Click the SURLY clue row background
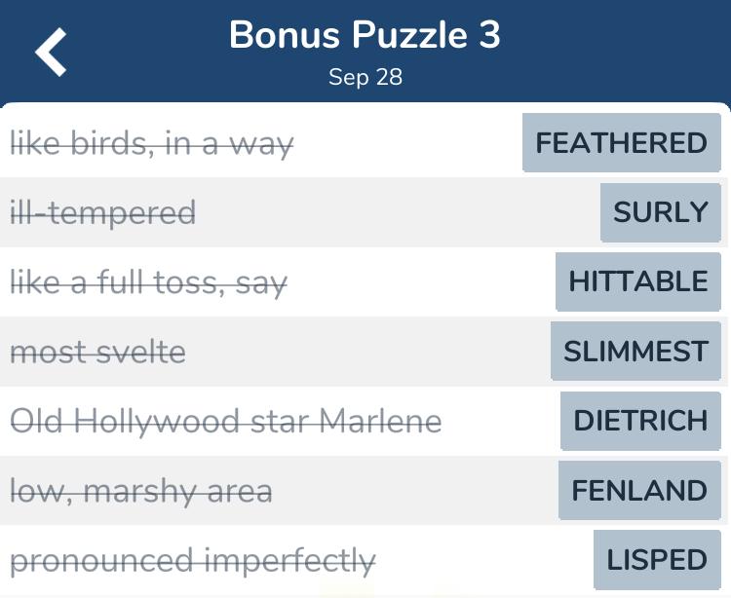This screenshot has width=731, height=598. pos(364,212)
